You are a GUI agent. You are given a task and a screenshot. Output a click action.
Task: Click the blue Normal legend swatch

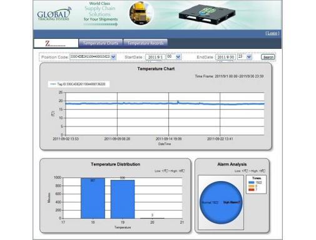[x=252, y=182]
